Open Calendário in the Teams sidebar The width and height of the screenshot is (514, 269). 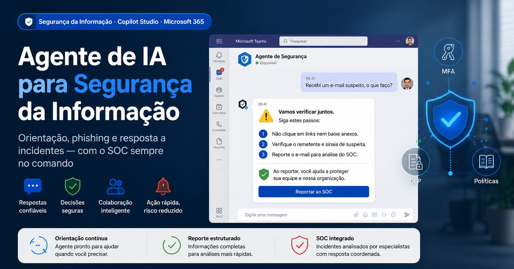pos(219,109)
